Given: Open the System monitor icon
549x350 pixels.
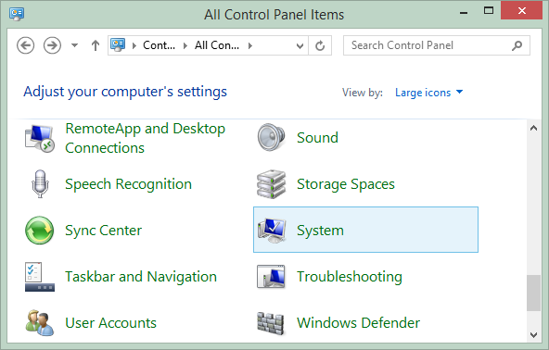Looking at the screenshot, I should click(272, 231).
